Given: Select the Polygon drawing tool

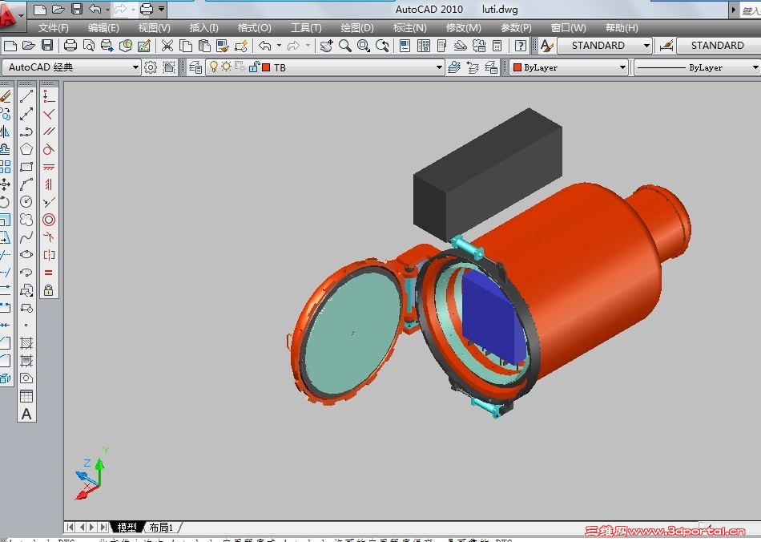Looking at the screenshot, I should tap(26, 149).
